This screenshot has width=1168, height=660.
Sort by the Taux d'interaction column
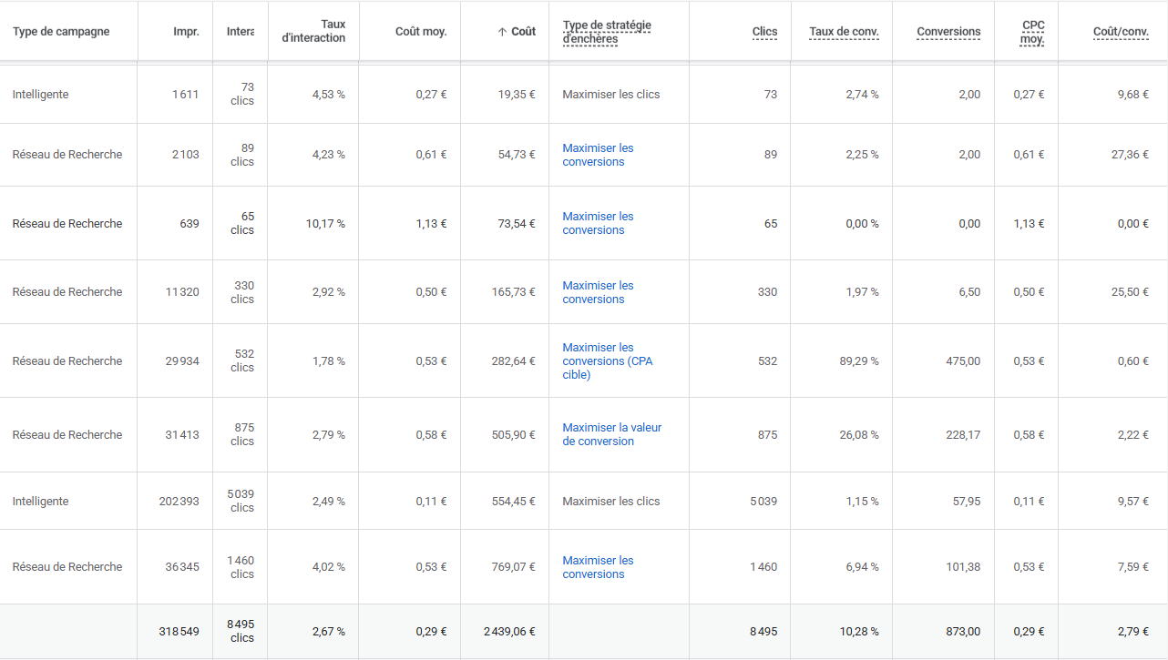pyautogui.click(x=313, y=31)
